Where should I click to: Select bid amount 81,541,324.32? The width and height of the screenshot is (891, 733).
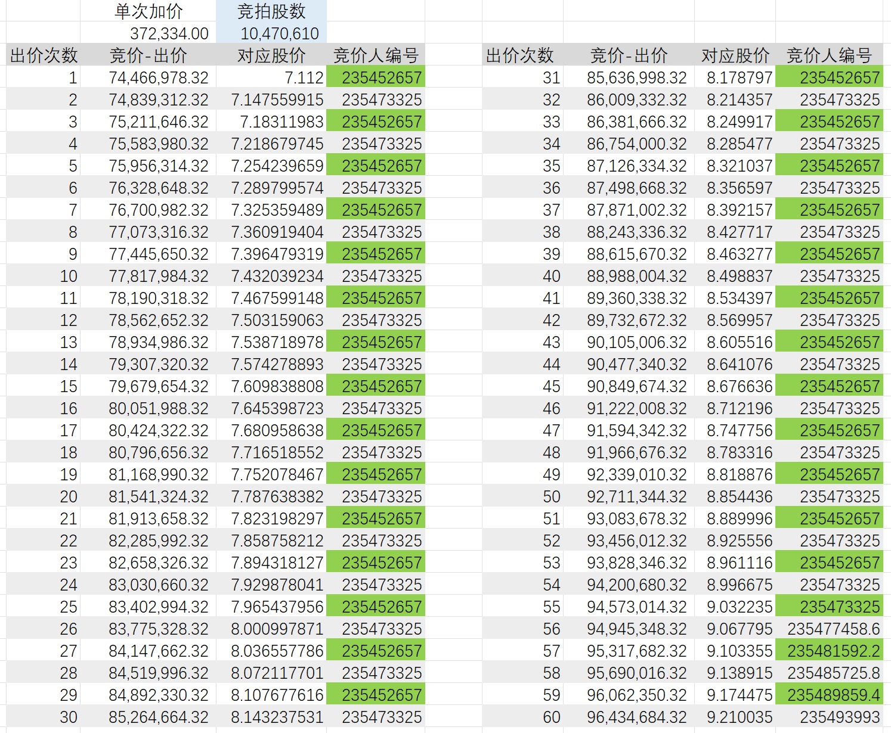[x=148, y=496]
